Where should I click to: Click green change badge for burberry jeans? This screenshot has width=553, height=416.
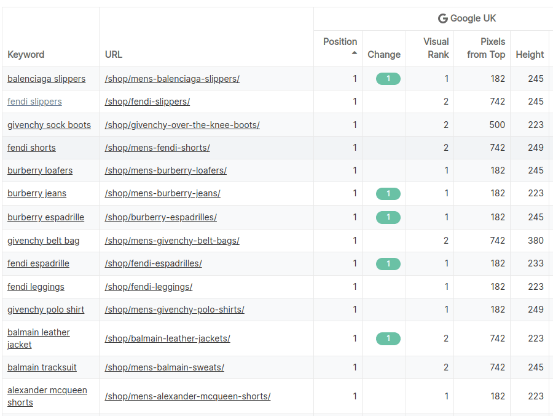[x=388, y=193]
